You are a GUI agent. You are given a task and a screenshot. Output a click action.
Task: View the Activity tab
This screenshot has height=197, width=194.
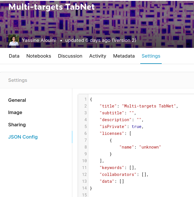pyautogui.click(x=98, y=56)
